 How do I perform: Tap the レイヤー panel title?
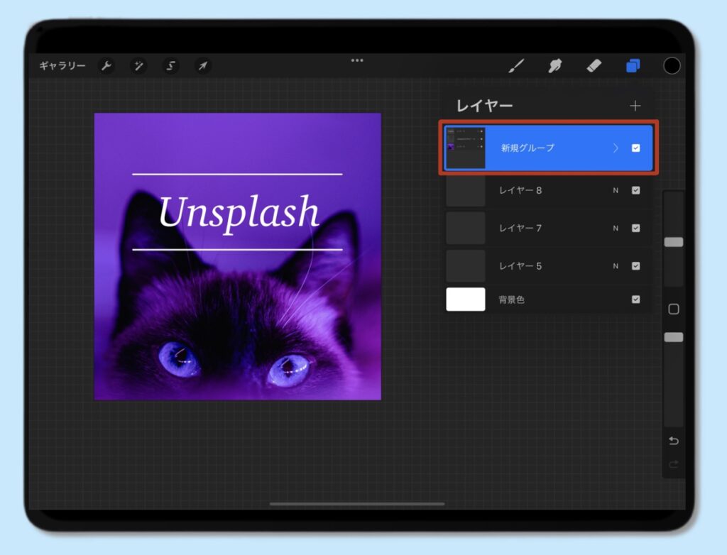coord(484,106)
